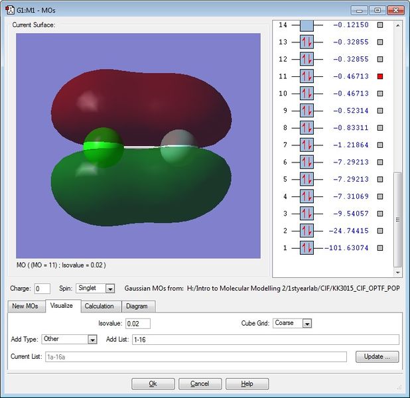
Task: Click the electron pair icon of orbital 13
Action: [307, 42]
